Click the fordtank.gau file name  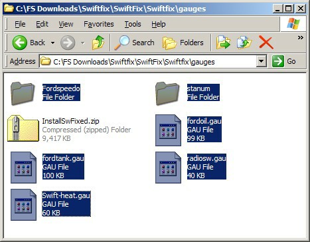pyautogui.click(x=63, y=158)
